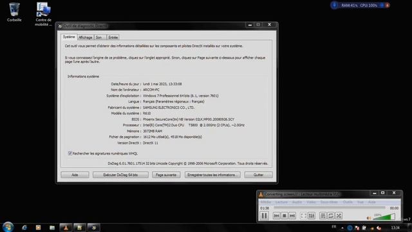The image size is (412, 232).
Task: Open the Lecture menu in VLC
Action: click(281, 202)
